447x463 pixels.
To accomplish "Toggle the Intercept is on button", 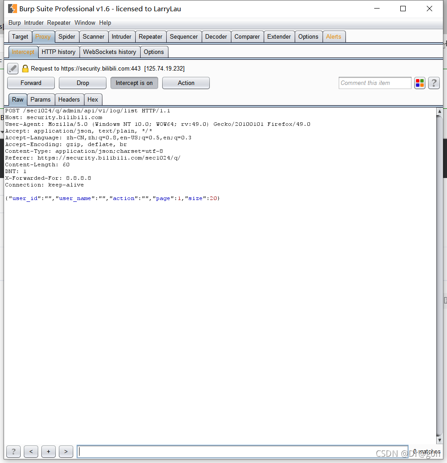I will tap(134, 83).
